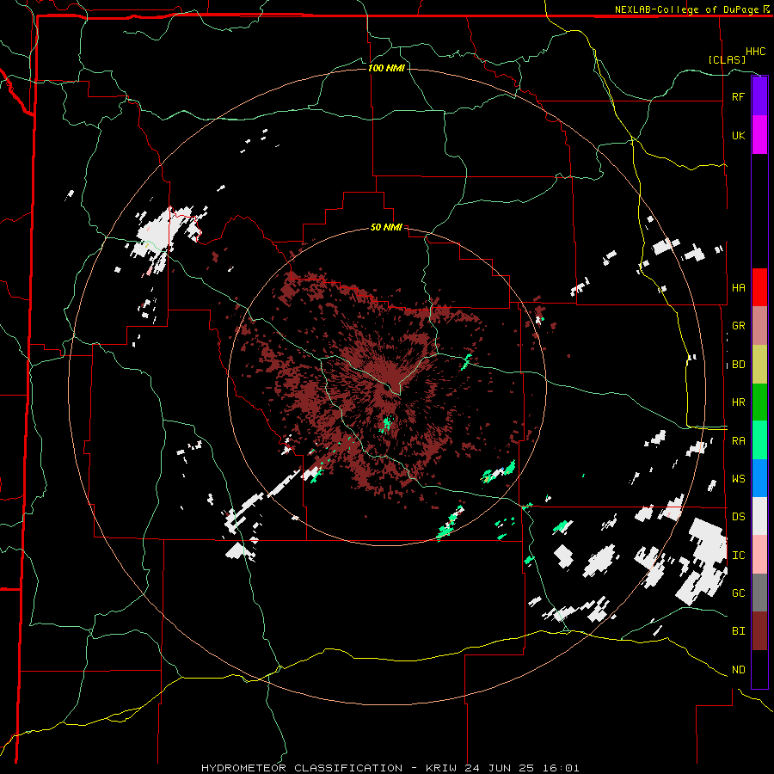Viewport: 774px width, 774px height.
Task: Click the GR legend label
Action: point(738,326)
